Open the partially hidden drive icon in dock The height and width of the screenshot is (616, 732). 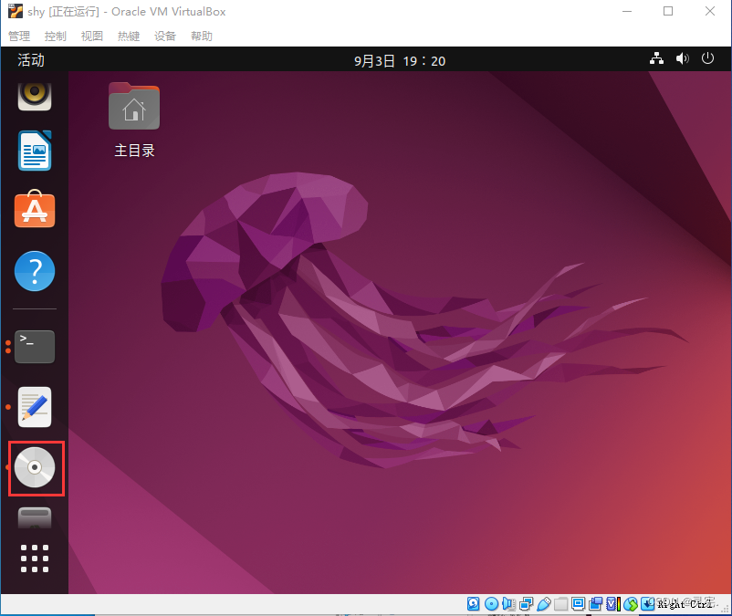35,518
